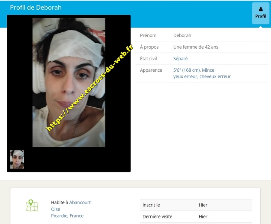Click the France country link
This screenshot has width=271, height=224.
coord(77,216)
